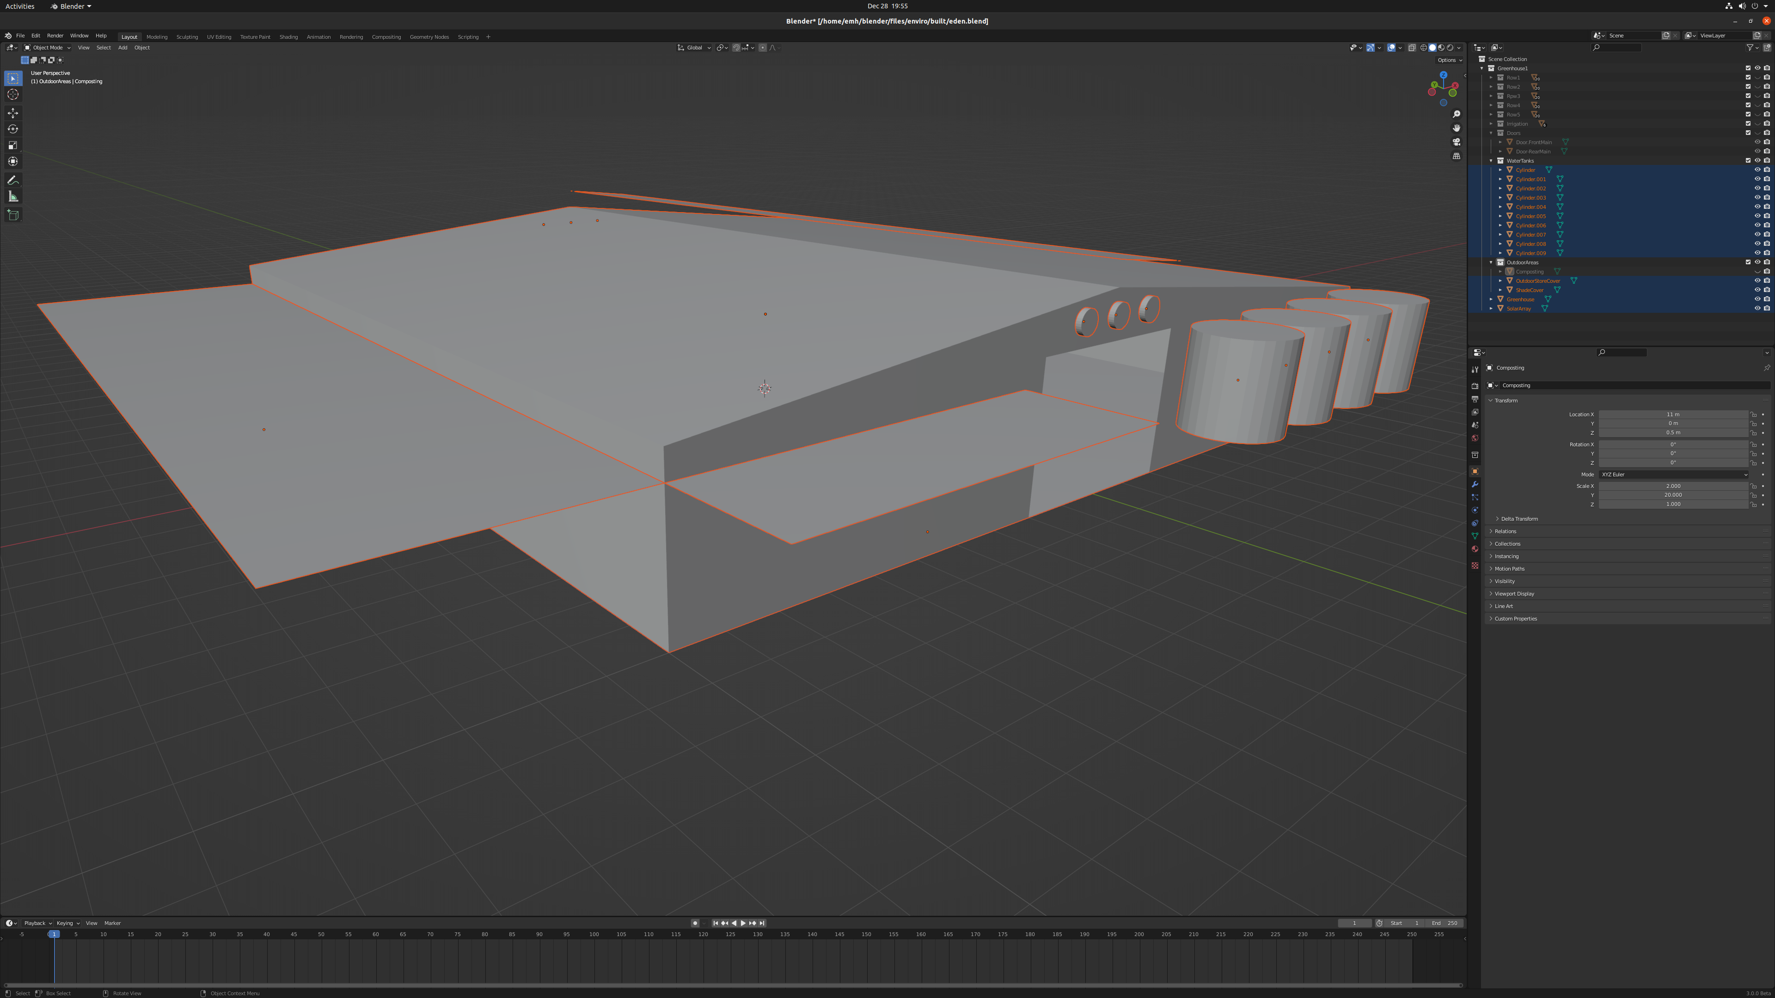Select the Measure tool
This screenshot has height=998, width=1775.
click(13, 197)
